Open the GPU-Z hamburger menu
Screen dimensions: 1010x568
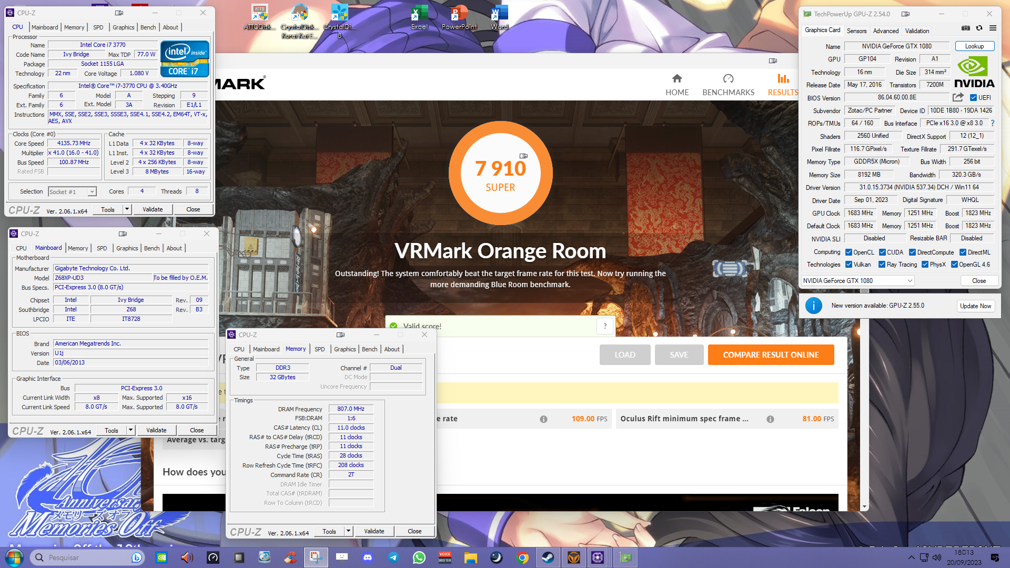993,28
